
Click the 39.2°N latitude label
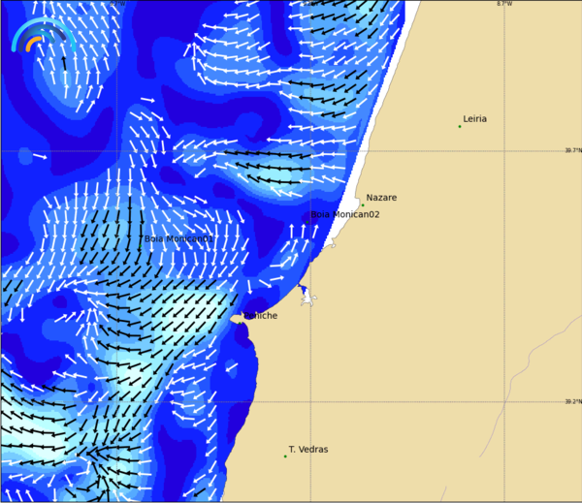[573, 401]
